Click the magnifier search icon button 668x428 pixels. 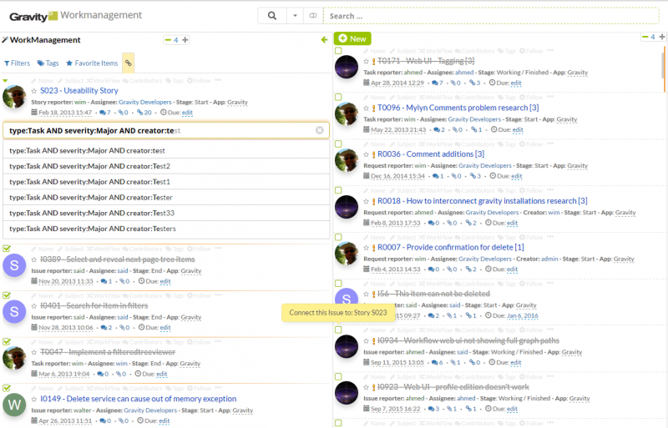[x=271, y=15]
